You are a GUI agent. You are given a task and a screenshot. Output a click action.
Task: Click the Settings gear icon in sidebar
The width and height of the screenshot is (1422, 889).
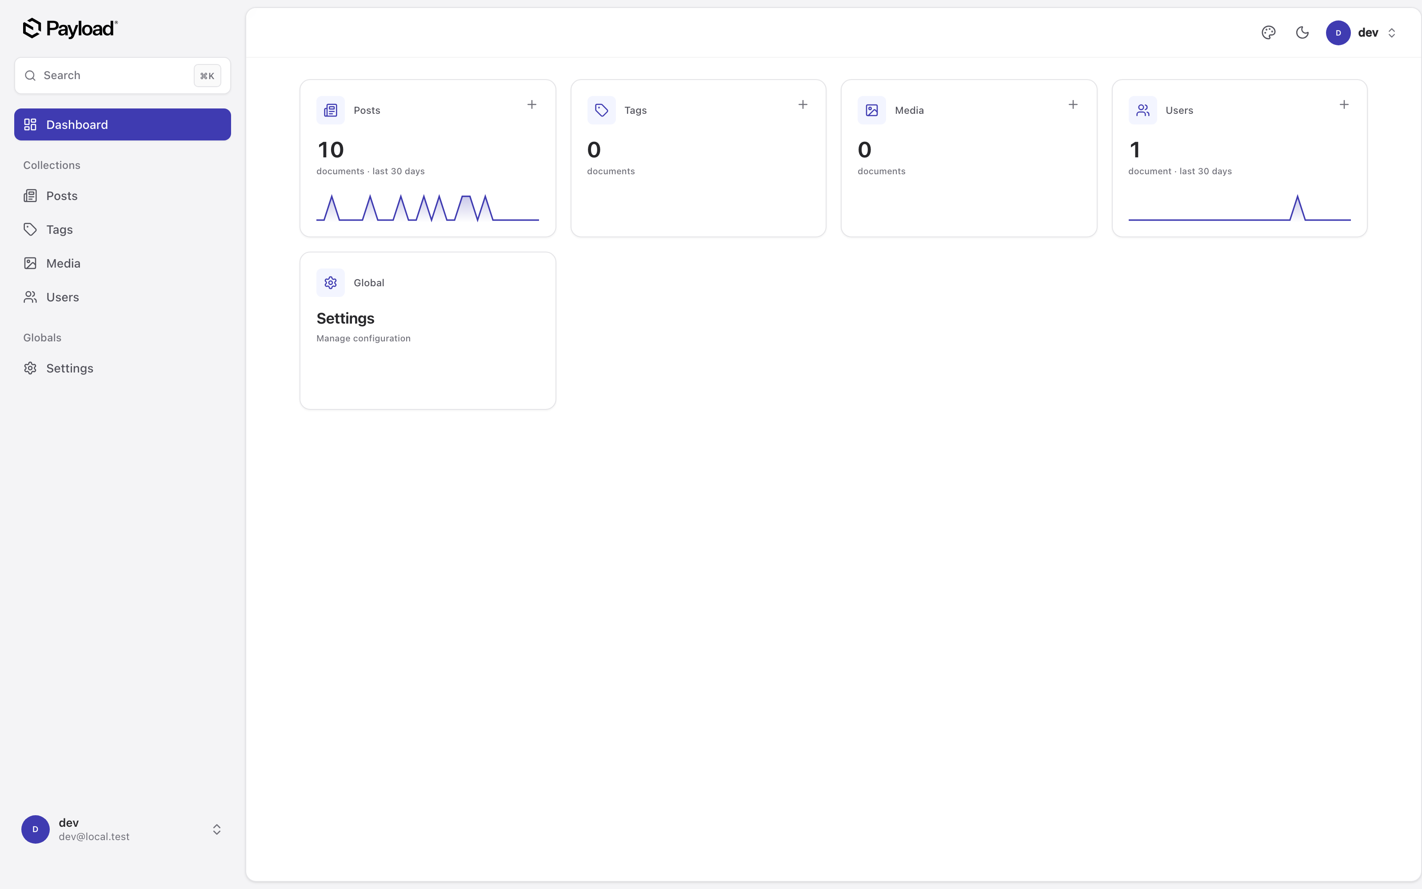click(30, 368)
